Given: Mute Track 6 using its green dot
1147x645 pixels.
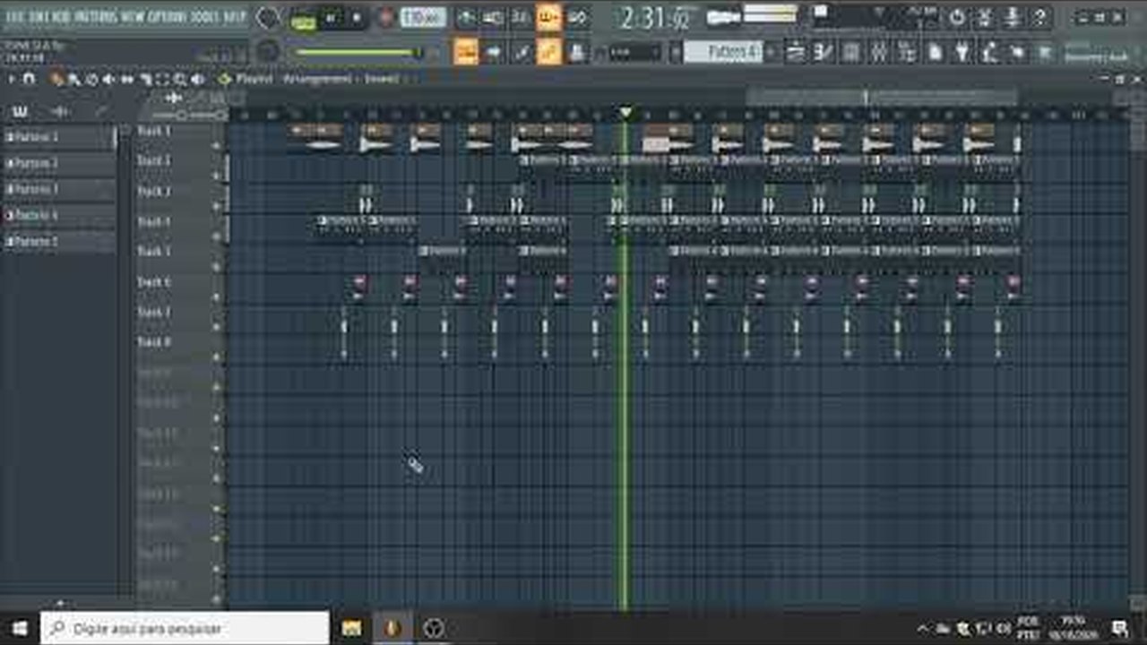Looking at the screenshot, I should click(216, 297).
